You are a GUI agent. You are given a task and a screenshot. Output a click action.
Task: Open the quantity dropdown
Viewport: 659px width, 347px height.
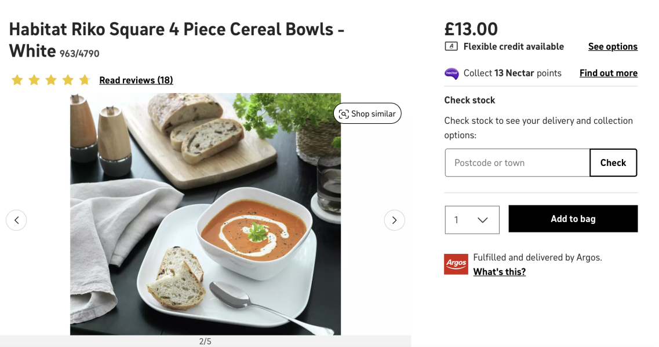click(x=472, y=220)
